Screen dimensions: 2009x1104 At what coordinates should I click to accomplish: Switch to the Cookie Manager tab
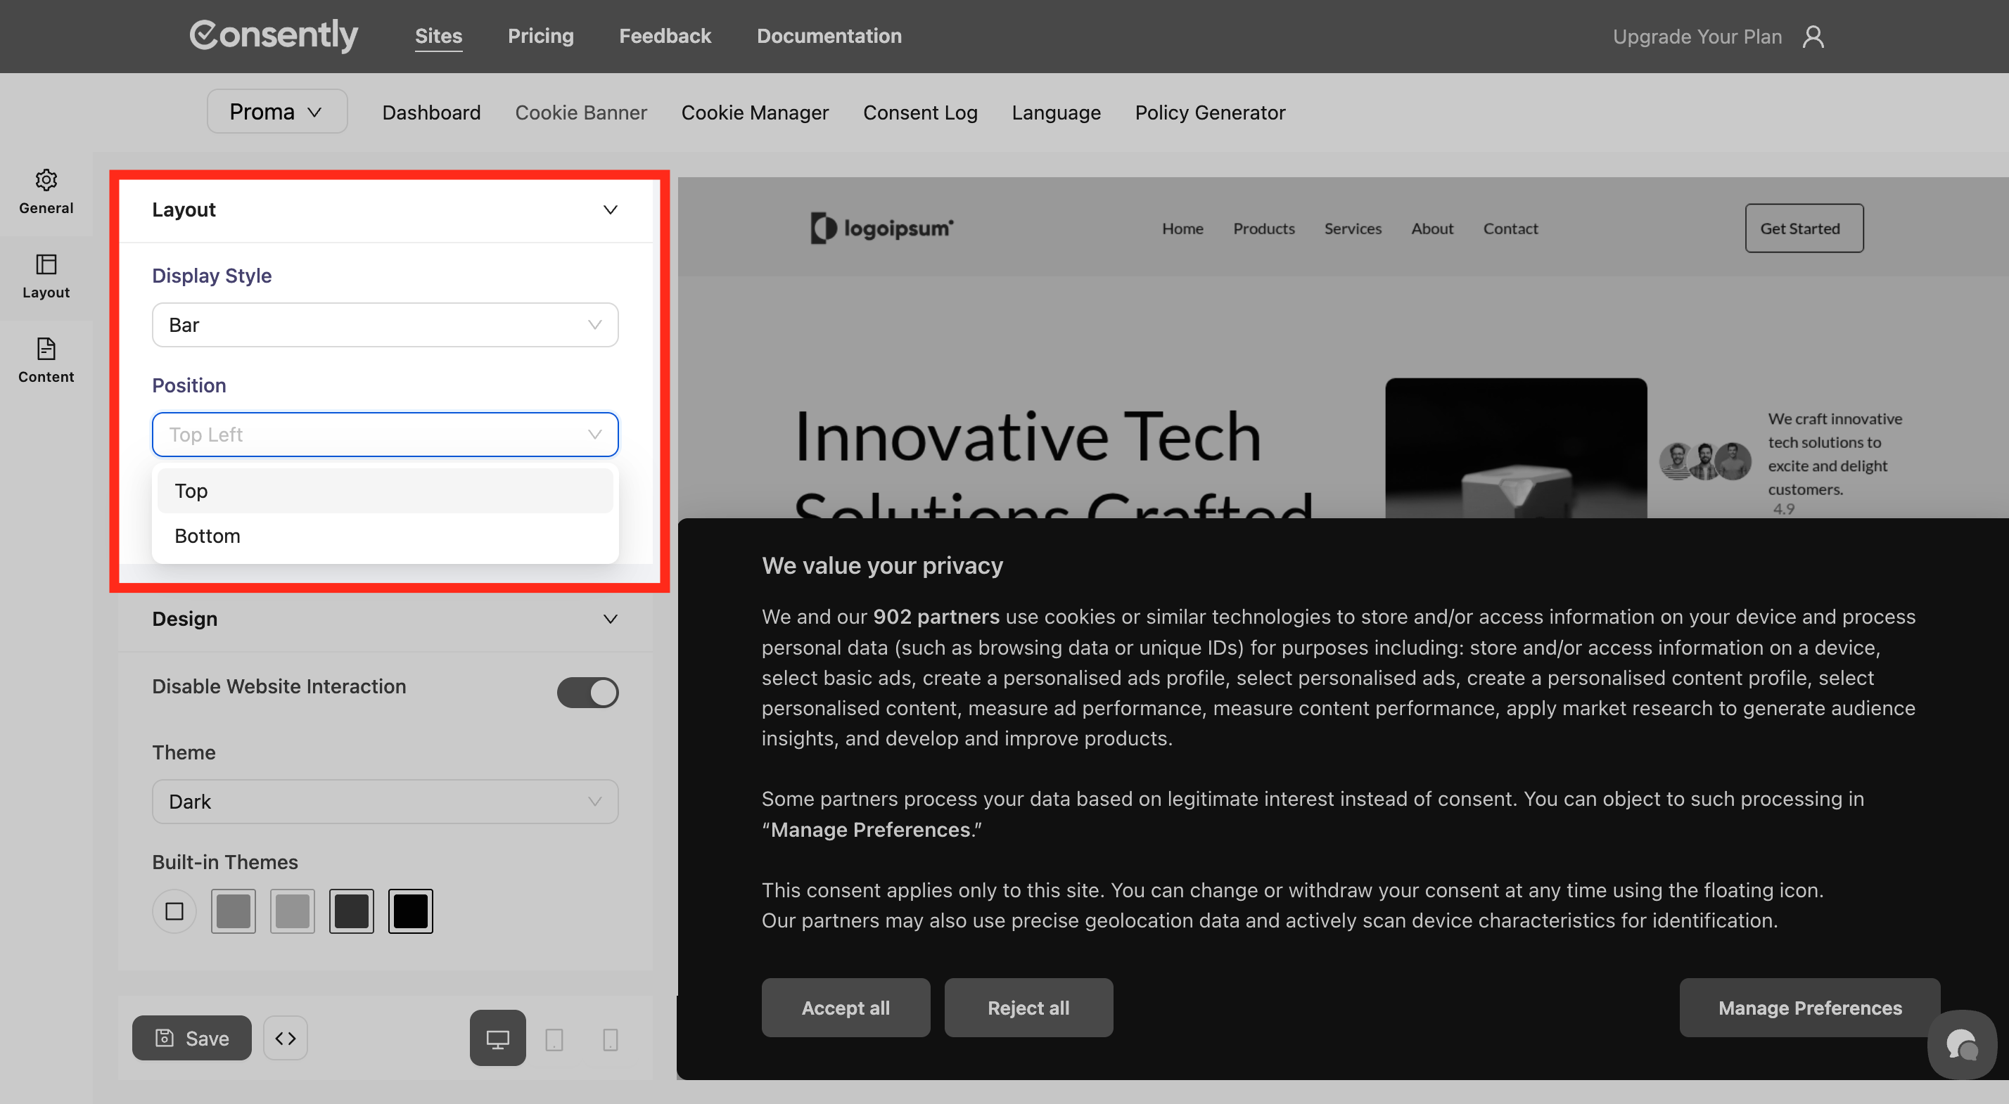coord(755,113)
